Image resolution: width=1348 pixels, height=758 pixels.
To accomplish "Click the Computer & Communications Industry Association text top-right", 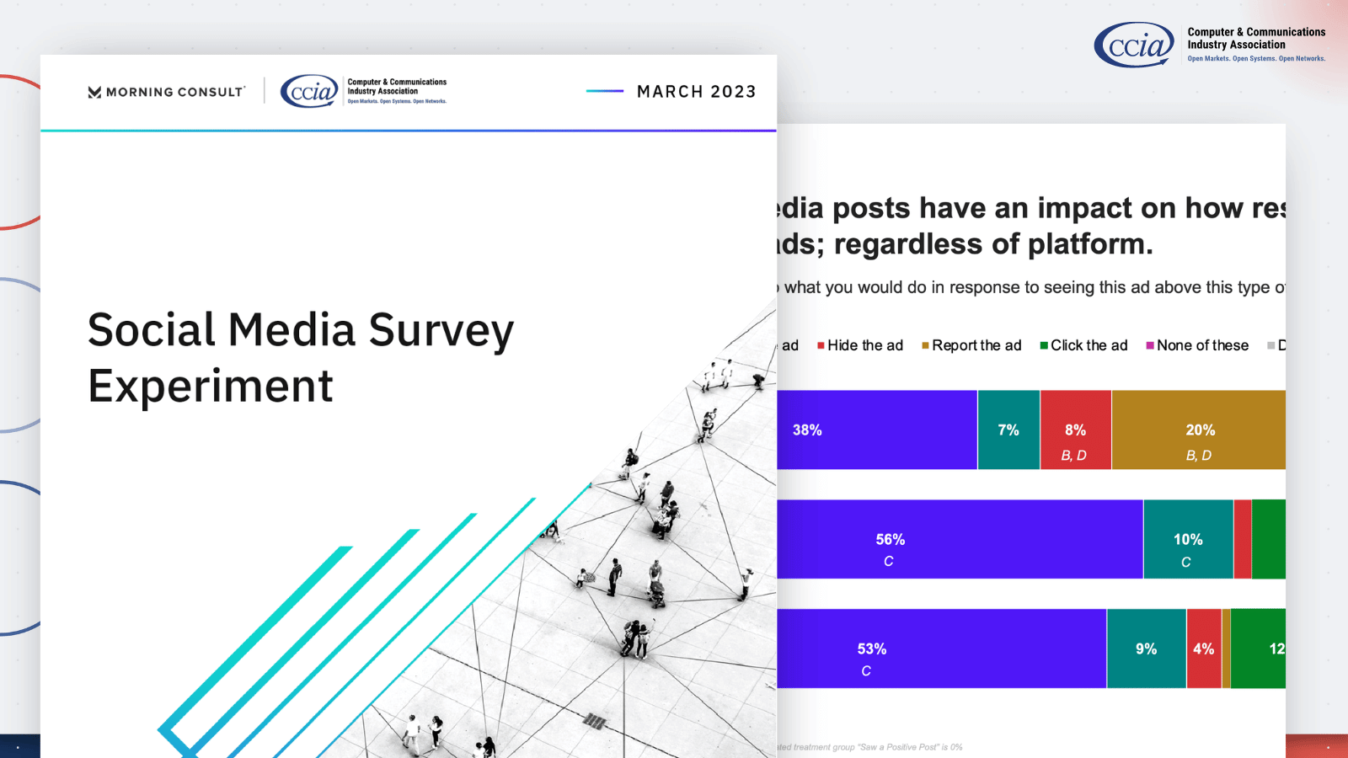I will 1255,39.
